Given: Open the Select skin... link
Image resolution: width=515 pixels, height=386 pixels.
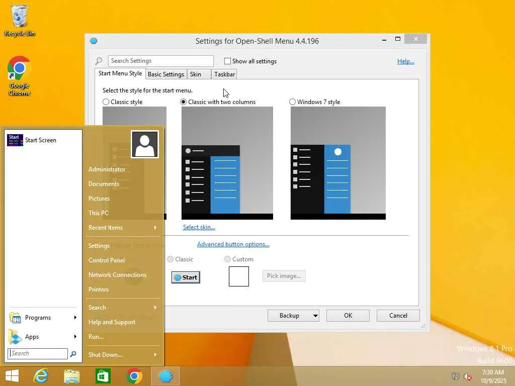Looking at the screenshot, I should coord(199,227).
